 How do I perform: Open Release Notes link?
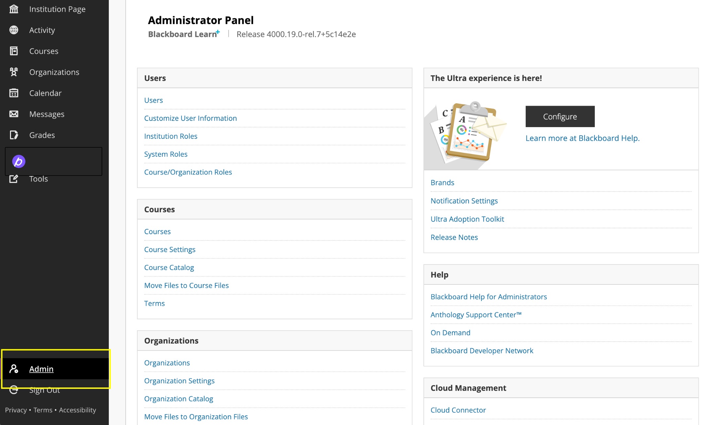tap(454, 237)
